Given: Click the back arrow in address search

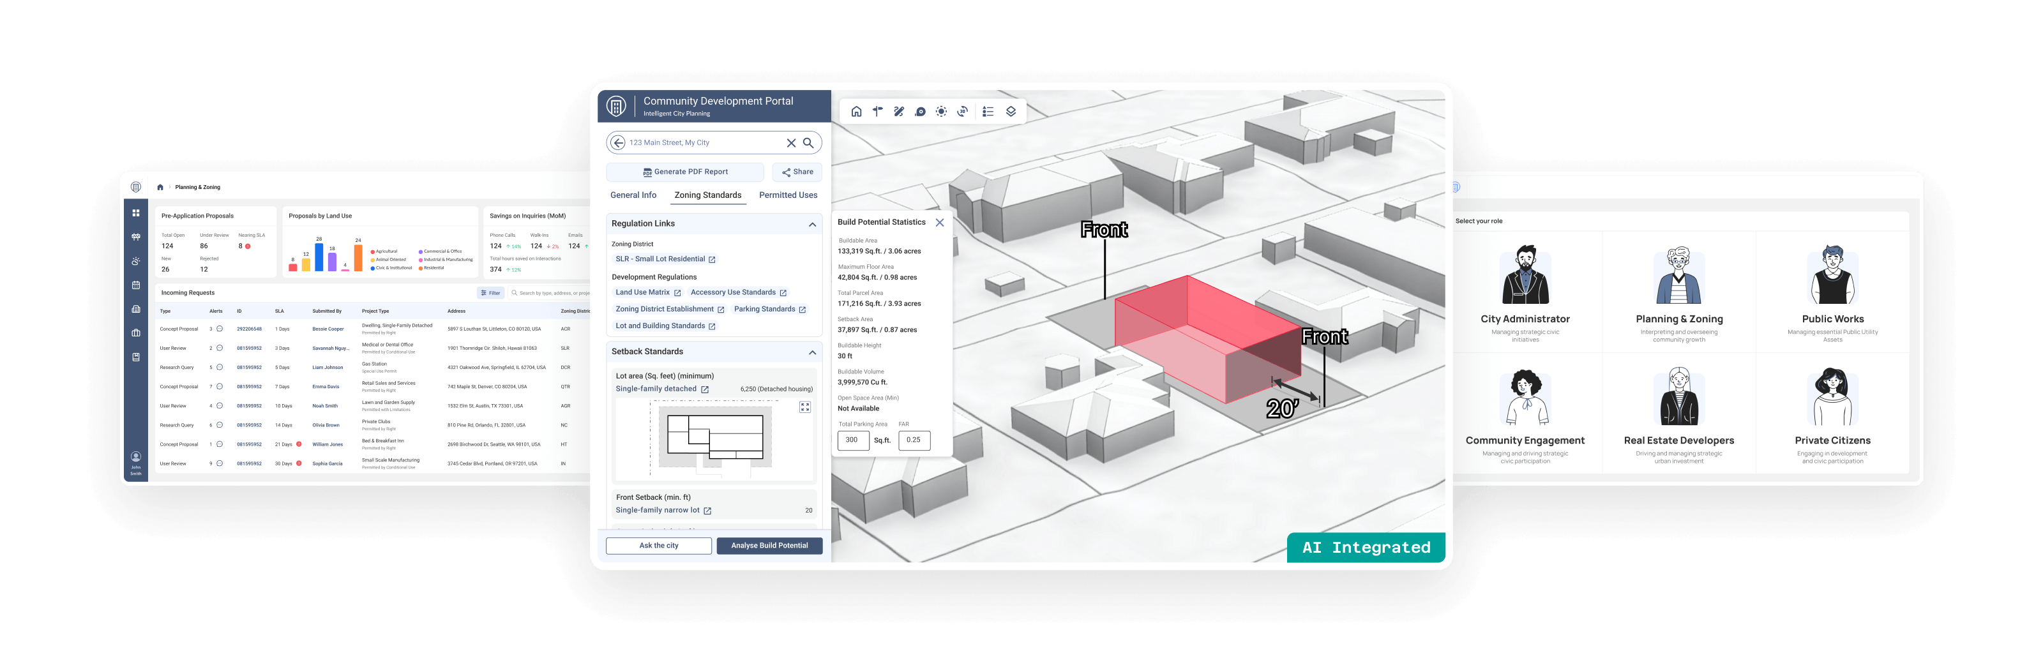Looking at the screenshot, I should 618,143.
